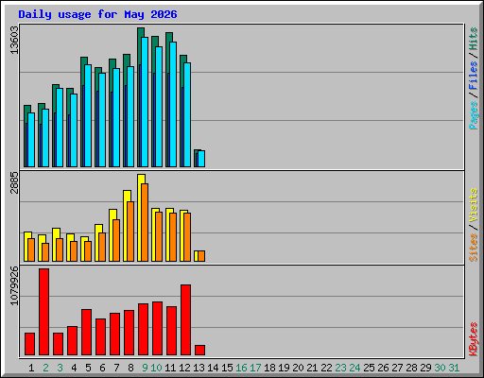Click day 11 on the date axis

[x=170, y=368]
